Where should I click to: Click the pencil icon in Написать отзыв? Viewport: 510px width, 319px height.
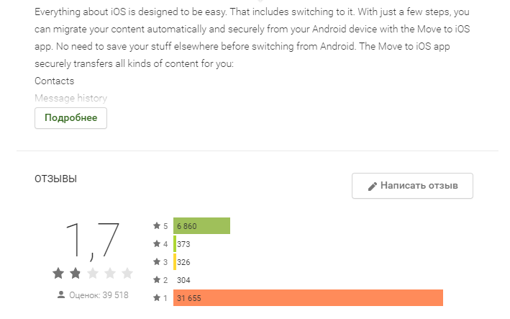click(x=373, y=187)
